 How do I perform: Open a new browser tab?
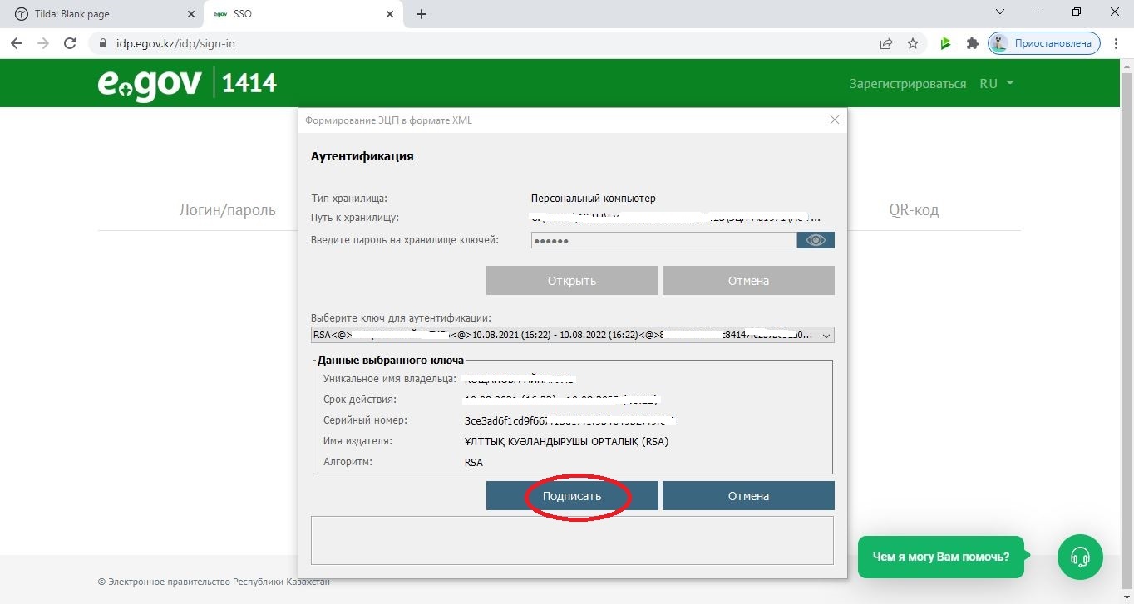coord(422,14)
